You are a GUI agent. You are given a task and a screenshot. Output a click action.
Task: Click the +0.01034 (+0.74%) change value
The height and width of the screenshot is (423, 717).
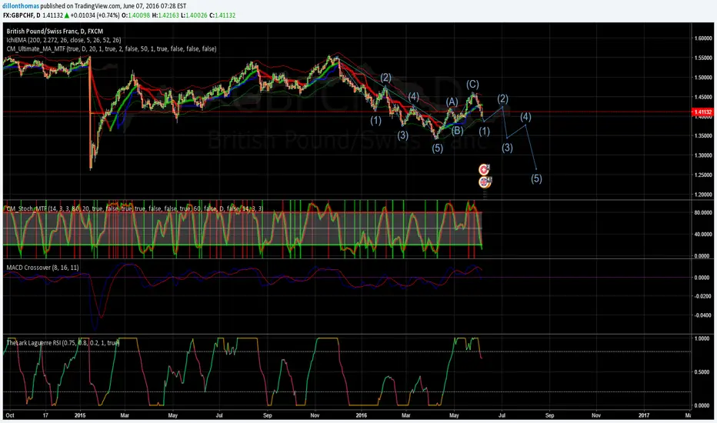point(95,15)
